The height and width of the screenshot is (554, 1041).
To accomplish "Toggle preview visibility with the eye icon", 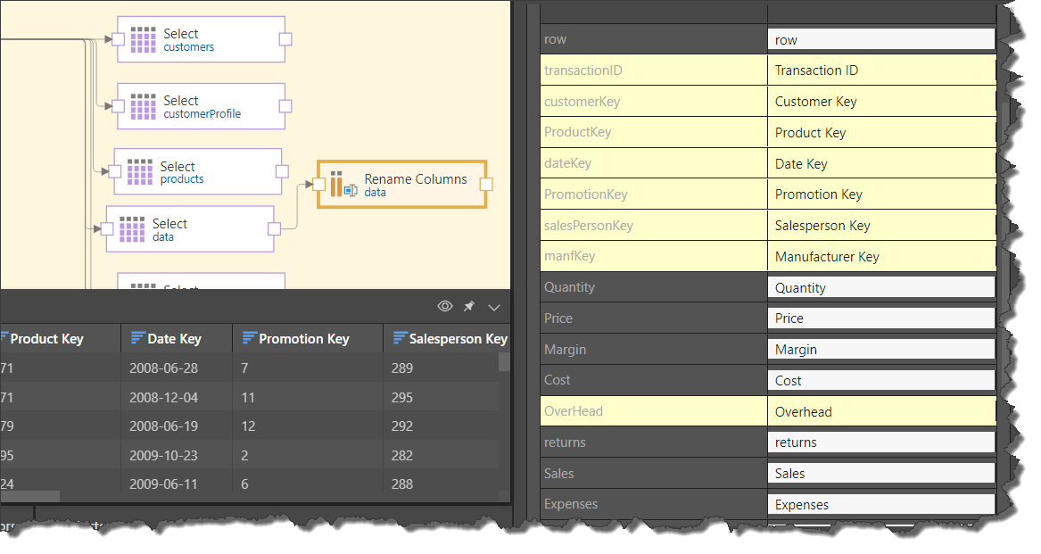I will coord(444,307).
